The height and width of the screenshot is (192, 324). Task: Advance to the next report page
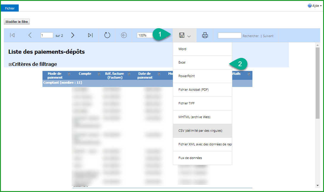73,35
